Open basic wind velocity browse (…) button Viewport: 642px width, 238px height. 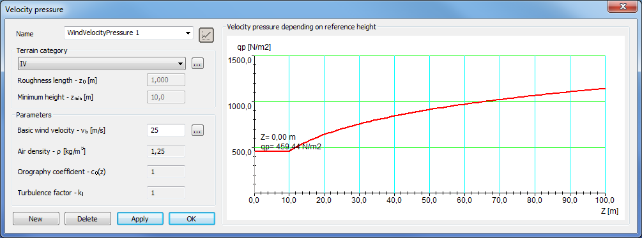198,131
